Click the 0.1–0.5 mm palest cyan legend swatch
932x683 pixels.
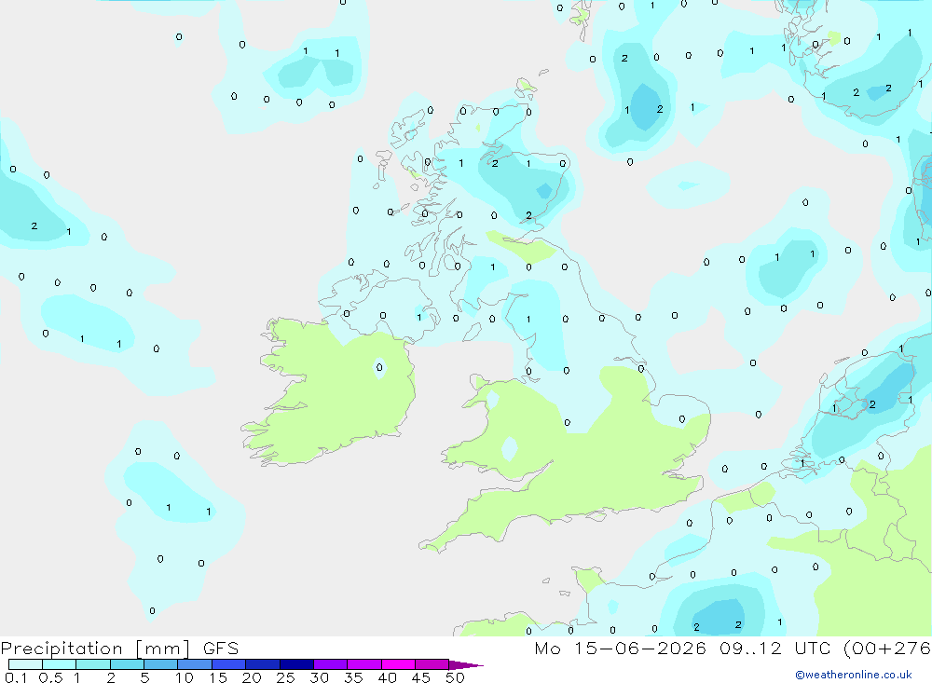point(25,664)
